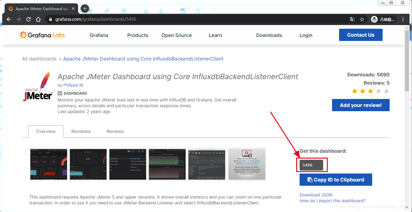Viewport: 412px width, 212px height.
Task: Click the Downloads: 5690 text
Action: click(368, 75)
